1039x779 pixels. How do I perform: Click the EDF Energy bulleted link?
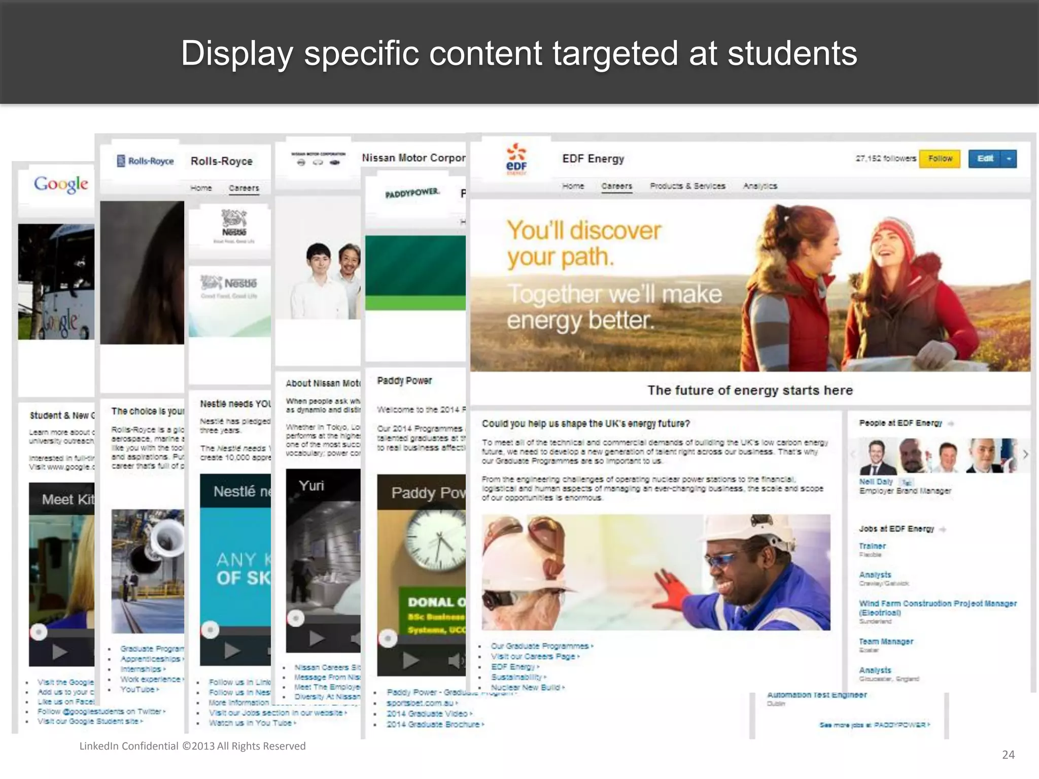514,667
